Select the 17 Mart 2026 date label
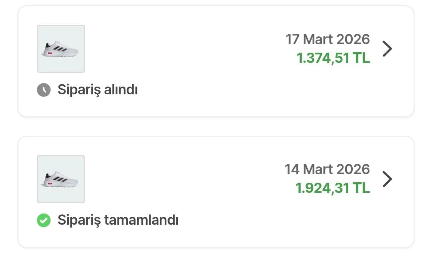 (328, 39)
